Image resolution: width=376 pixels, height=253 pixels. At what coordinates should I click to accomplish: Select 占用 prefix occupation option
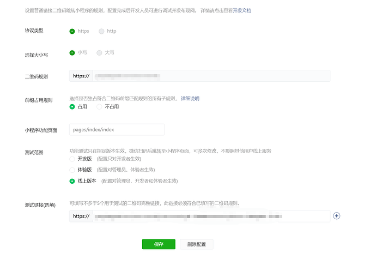pos(72,106)
